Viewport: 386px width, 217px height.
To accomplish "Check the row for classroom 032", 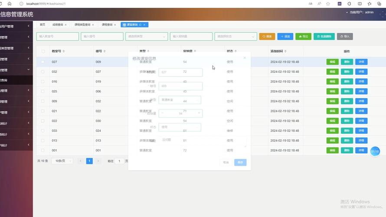I will click(x=43, y=72).
